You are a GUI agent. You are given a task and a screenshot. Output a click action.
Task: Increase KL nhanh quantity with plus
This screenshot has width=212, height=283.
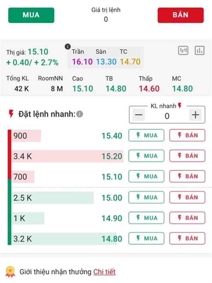(x=195, y=115)
